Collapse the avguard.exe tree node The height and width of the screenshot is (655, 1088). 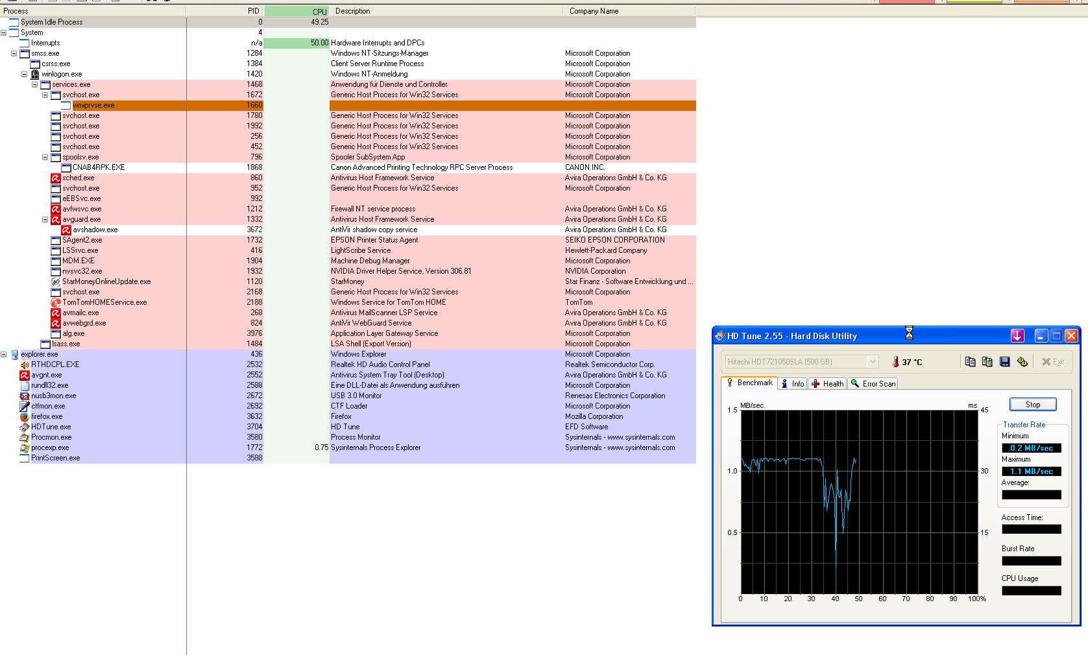45,219
